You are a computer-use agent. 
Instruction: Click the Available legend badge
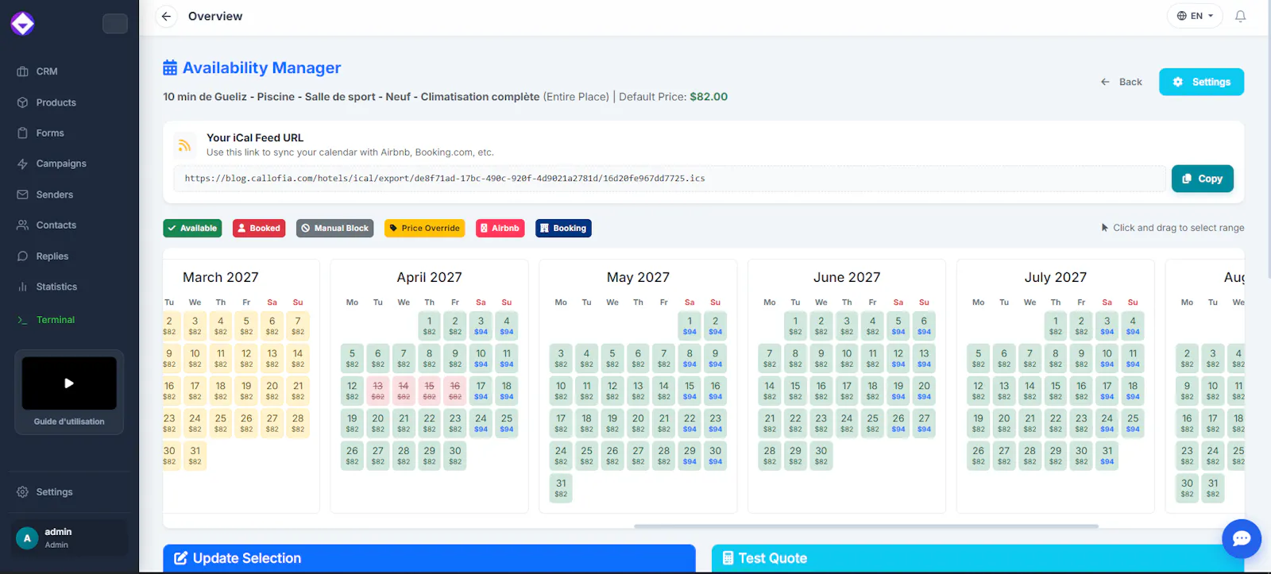coord(192,229)
